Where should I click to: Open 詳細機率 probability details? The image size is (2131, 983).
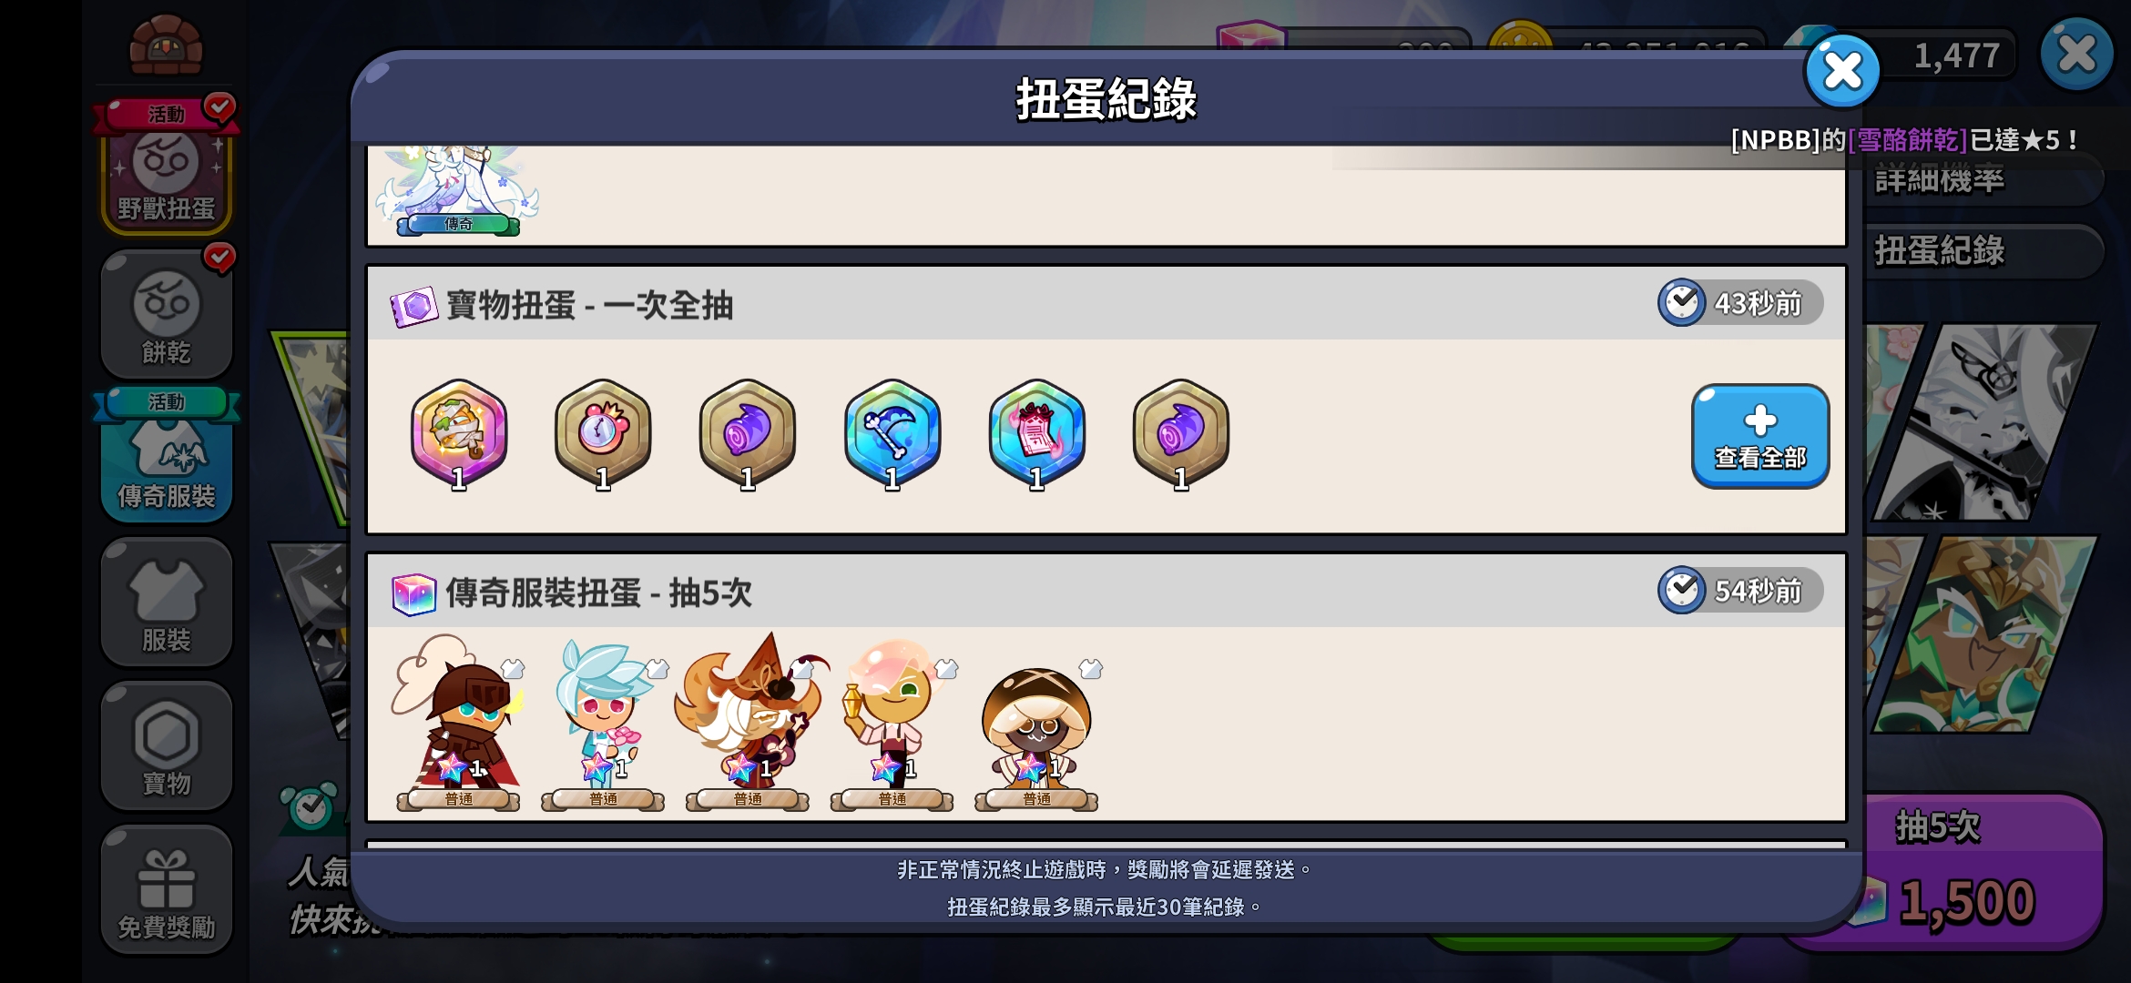tap(1940, 179)
